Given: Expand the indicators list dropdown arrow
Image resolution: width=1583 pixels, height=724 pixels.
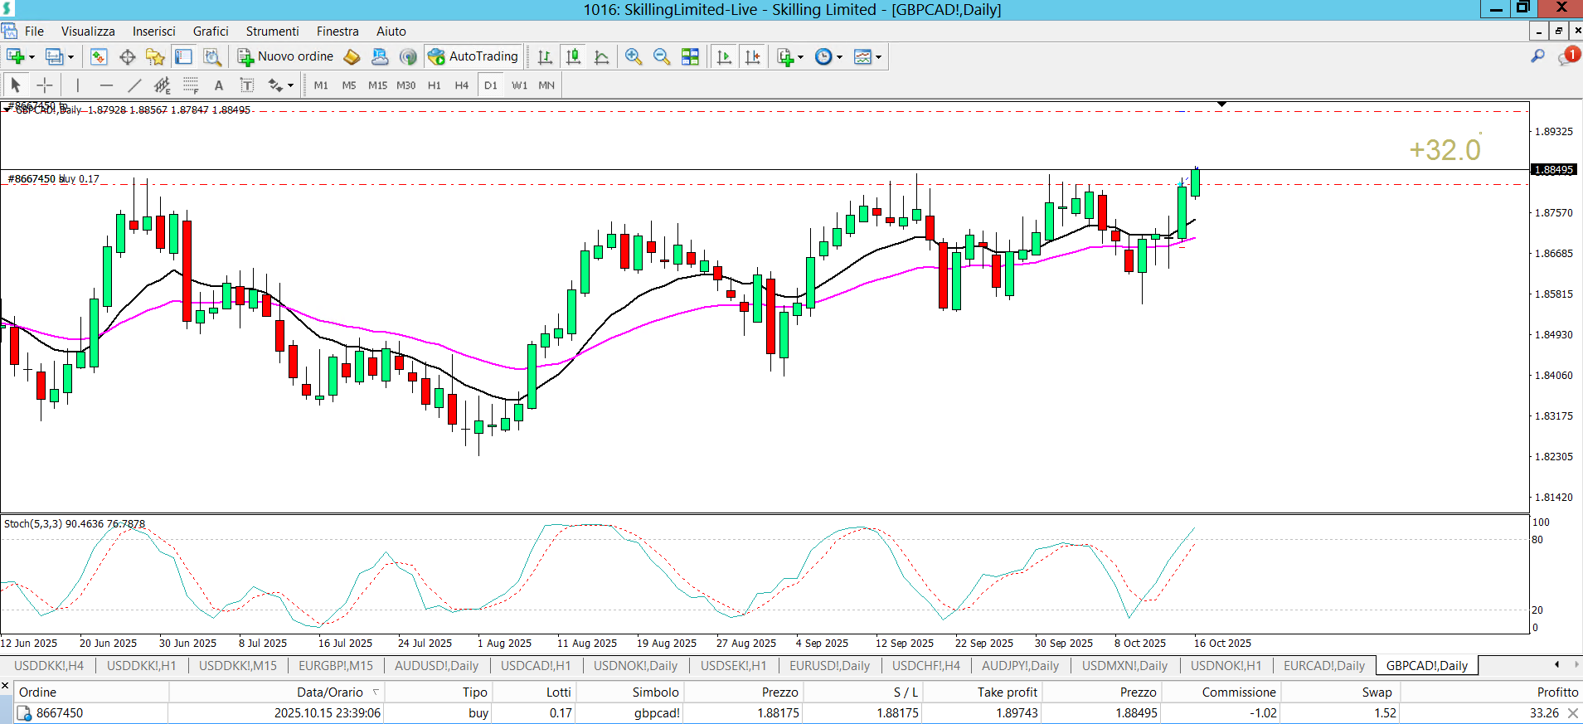Looking at the screenshot, I should 800,57.
